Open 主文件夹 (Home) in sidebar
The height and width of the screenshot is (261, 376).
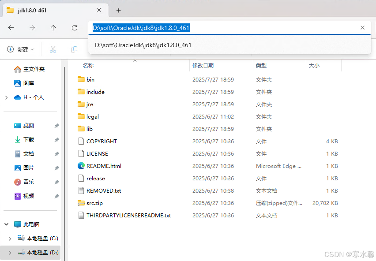pyautogui.click(x=29, y=69)
